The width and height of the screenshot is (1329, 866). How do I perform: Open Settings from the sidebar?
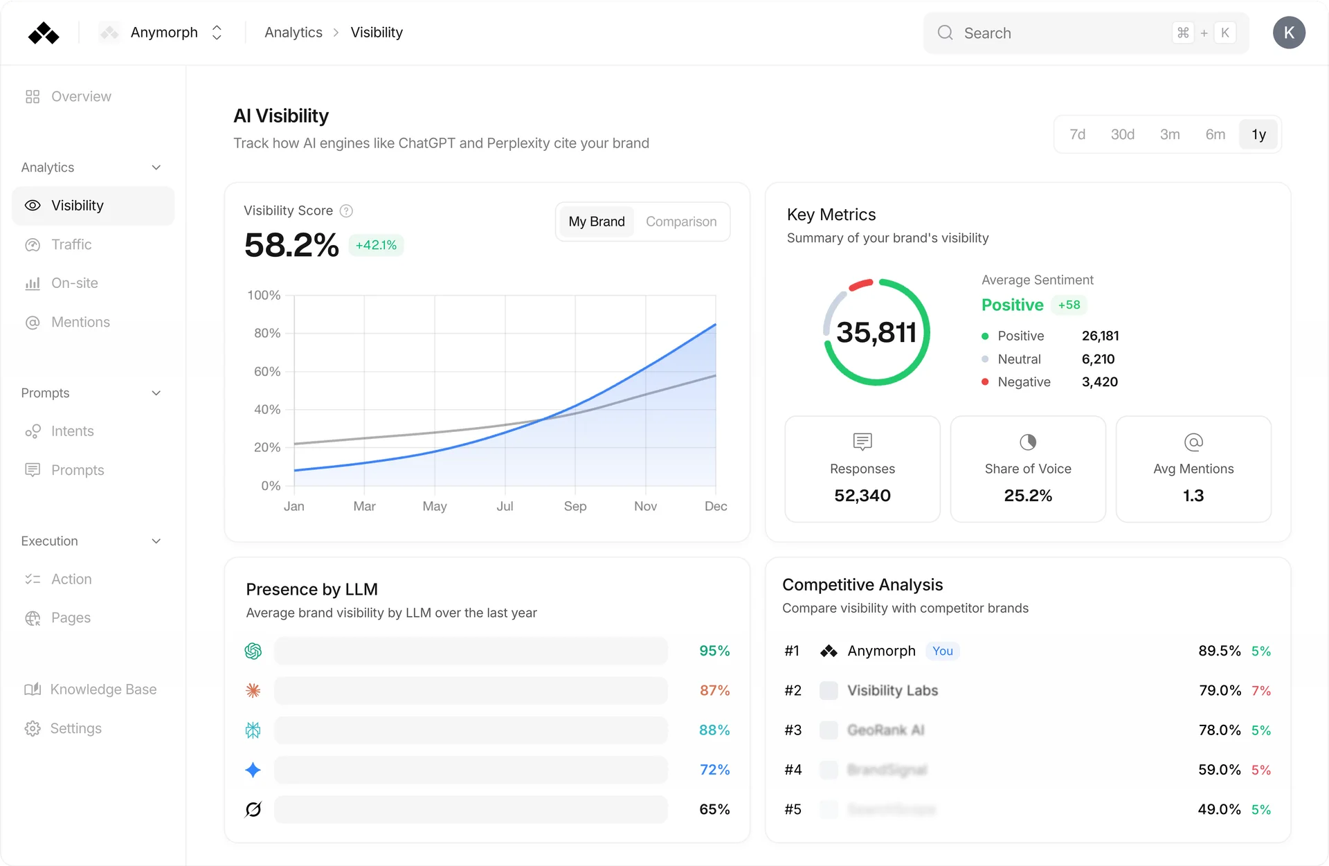[x=76, y=728]
